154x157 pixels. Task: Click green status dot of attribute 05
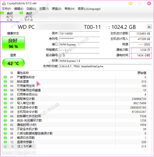click(x=5, y=95)
